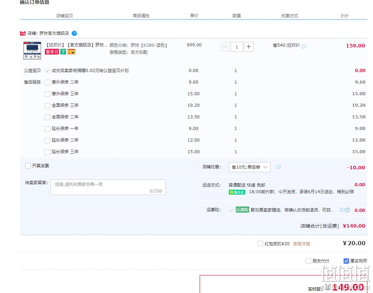This screenshot has height=293, width=373.
Task: Click the 确认订单信息 heading
Action: pyautogui.click(x=34, y=2)
